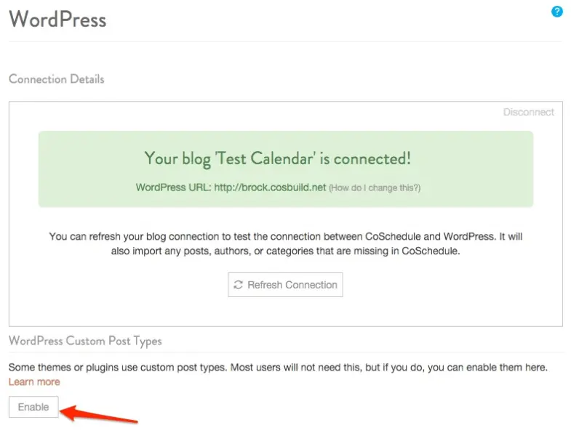
Task: Open the http://brock.cosbuild.net URL link
Action: [x=270, y=187]
